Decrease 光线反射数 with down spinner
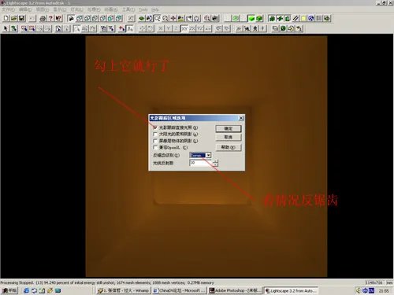Screen dimensions: 394x295 coord(215,164)
